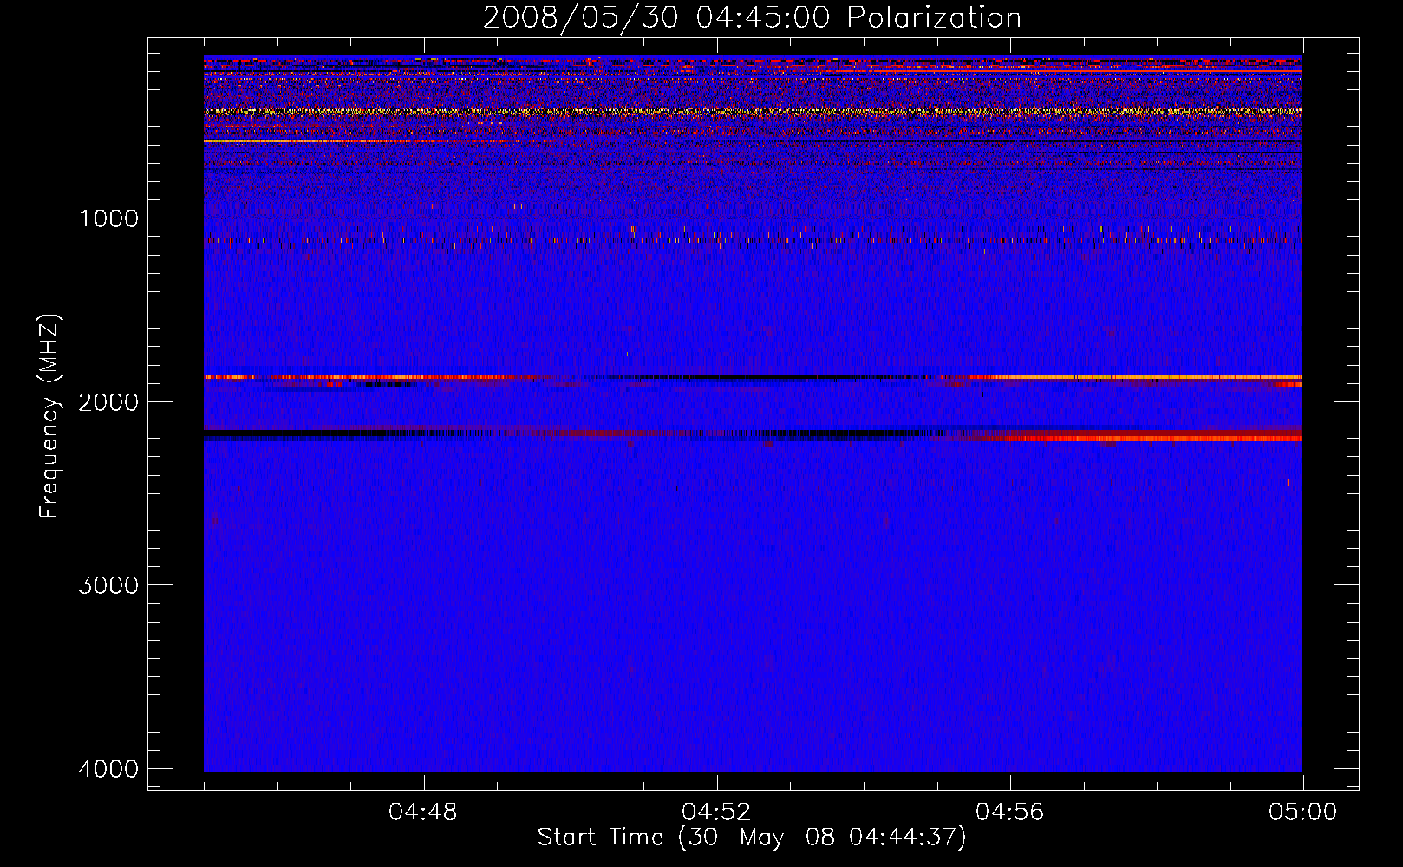
Task: Click the 'Start Time (30-May-08 04:44:37)' label
Action: 752,838
